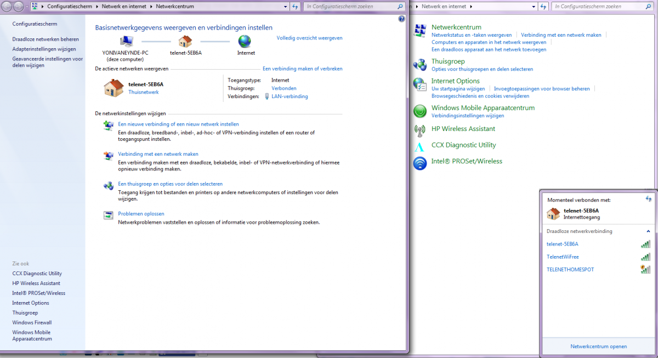658x358 pixels.
Task: Click the Thuisgroep icon in right window
Action: (x=420, y=65)
